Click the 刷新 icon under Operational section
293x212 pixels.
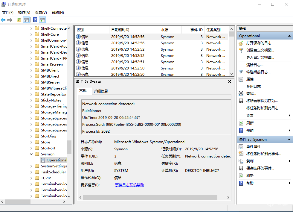point(241,123)
